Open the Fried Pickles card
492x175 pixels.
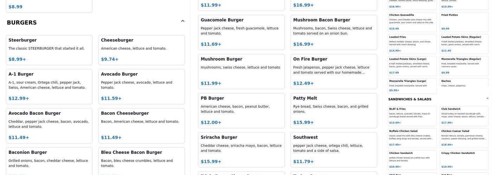tap(464, 22)
